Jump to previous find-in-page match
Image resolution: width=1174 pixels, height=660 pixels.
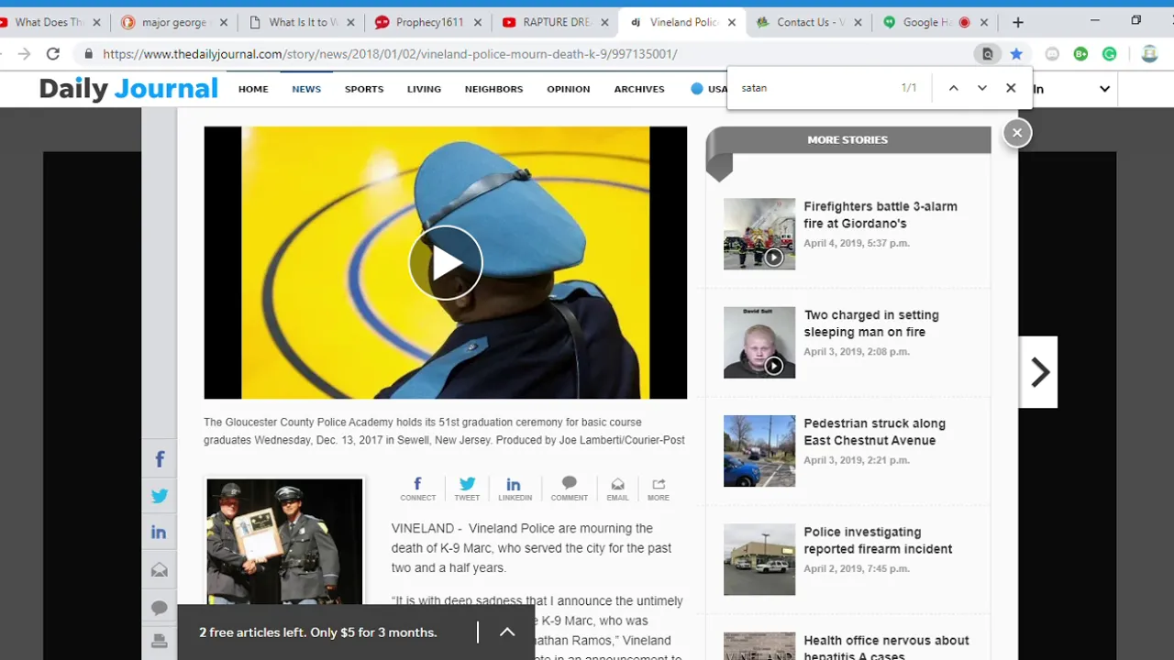(953, 88)
